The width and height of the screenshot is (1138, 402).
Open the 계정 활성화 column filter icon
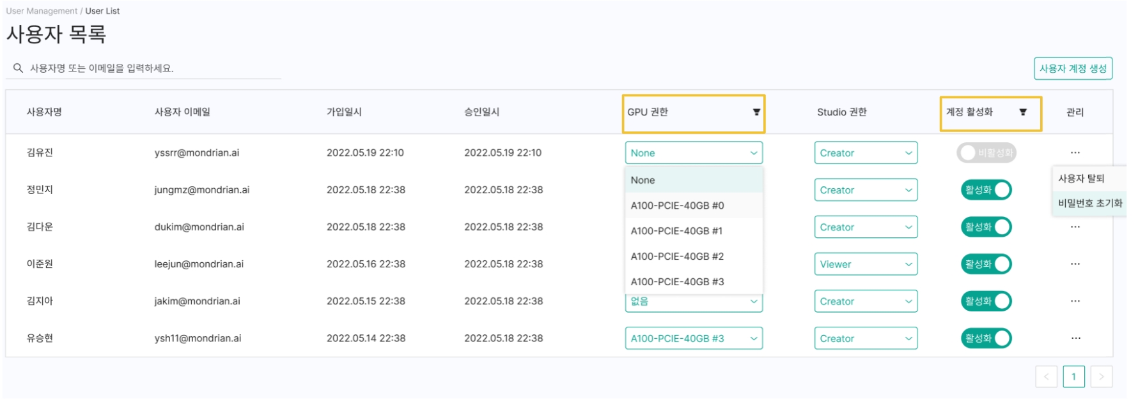click(x=1023, y=112)
